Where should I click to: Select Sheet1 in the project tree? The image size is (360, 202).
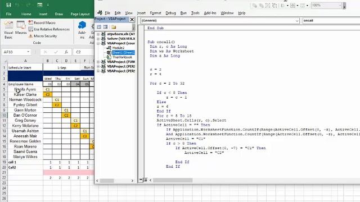[x=123, y=52]
